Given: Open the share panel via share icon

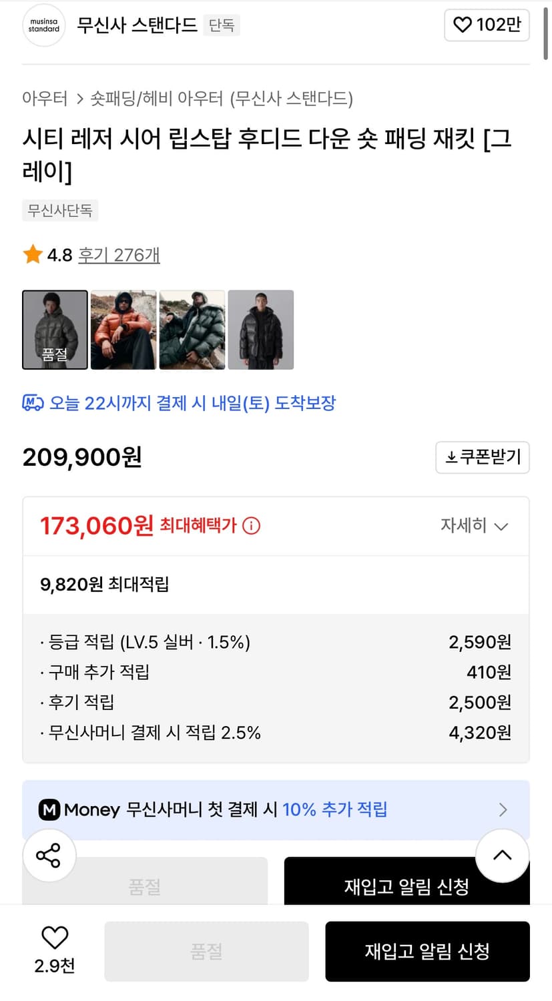Looking at the screenshot, I should [49, 855].
